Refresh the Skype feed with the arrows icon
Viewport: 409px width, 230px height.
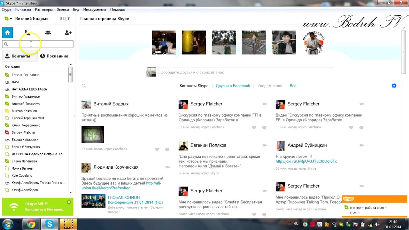pyautogui.click(x=84, y=86)
